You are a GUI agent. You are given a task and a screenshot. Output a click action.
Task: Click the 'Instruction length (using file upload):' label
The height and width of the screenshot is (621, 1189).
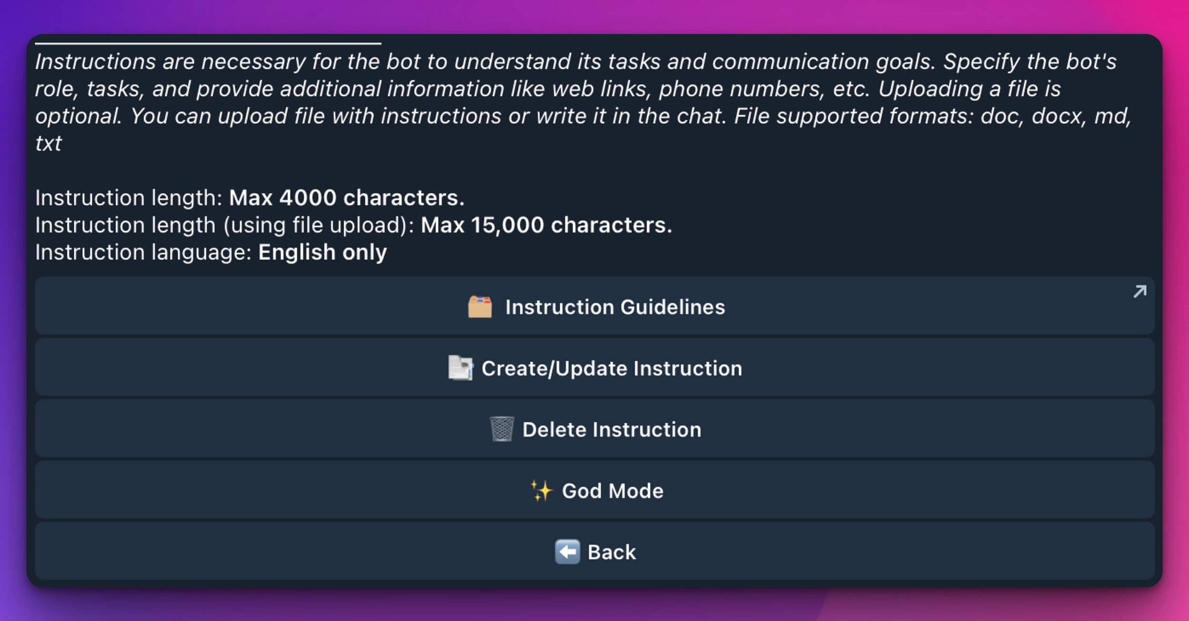pos(224,225)
